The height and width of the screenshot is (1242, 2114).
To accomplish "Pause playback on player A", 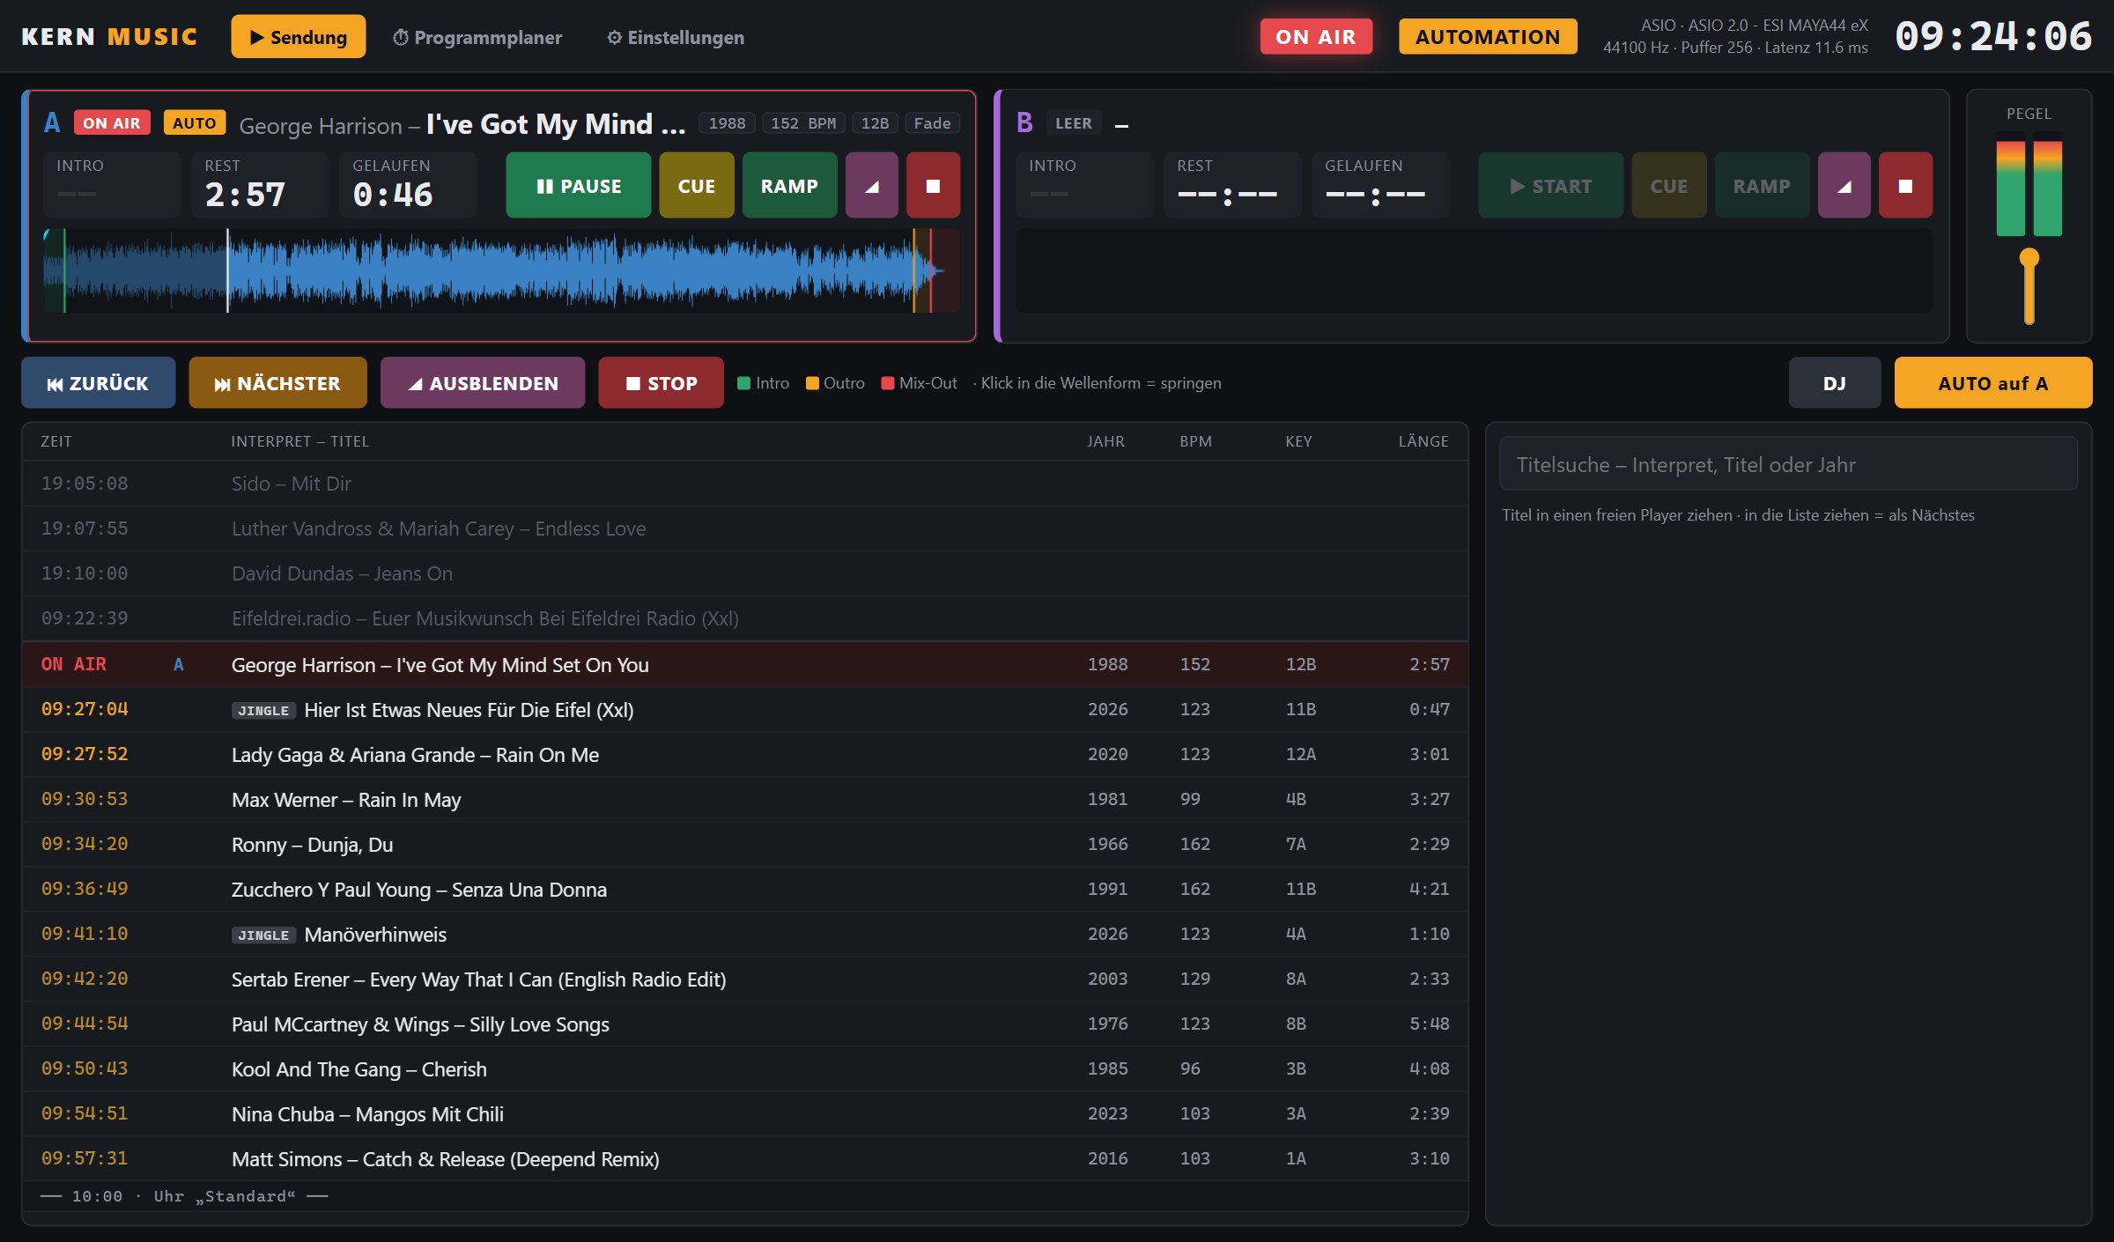I will (x=578, y=186).
